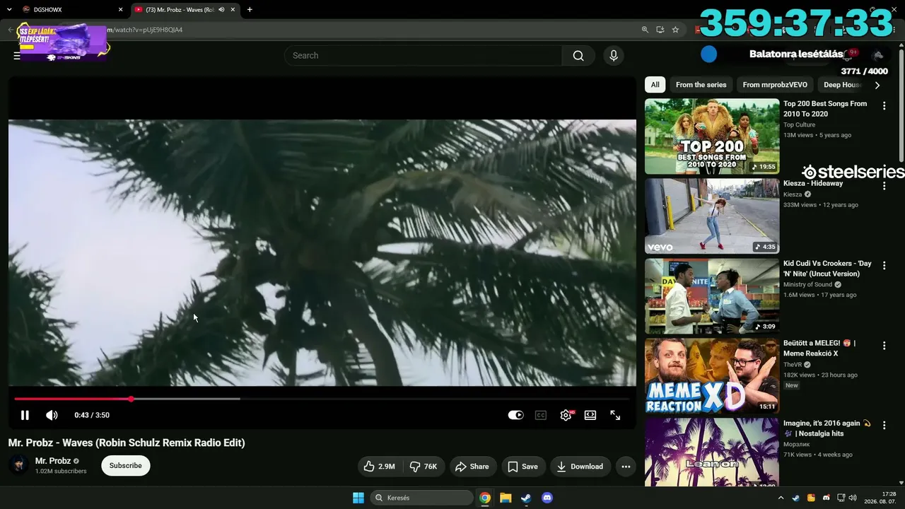Open the player settings gear
The width and height of the screenshot is (905, 509).
(x=566, y=416)
